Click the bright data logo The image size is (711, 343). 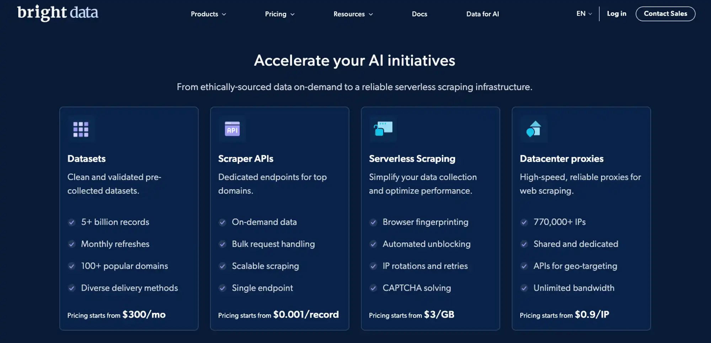click(x=58, y=13)
